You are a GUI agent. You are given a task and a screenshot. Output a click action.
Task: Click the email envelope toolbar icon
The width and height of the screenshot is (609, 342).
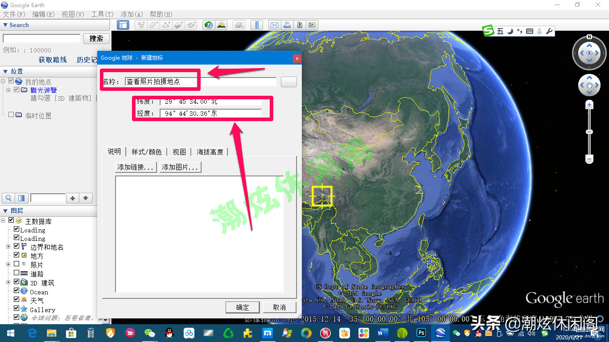pos(275,25)
